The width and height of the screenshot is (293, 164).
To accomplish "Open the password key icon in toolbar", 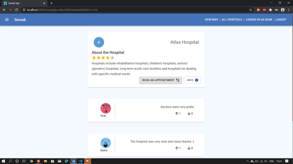I will pos(277,10).
